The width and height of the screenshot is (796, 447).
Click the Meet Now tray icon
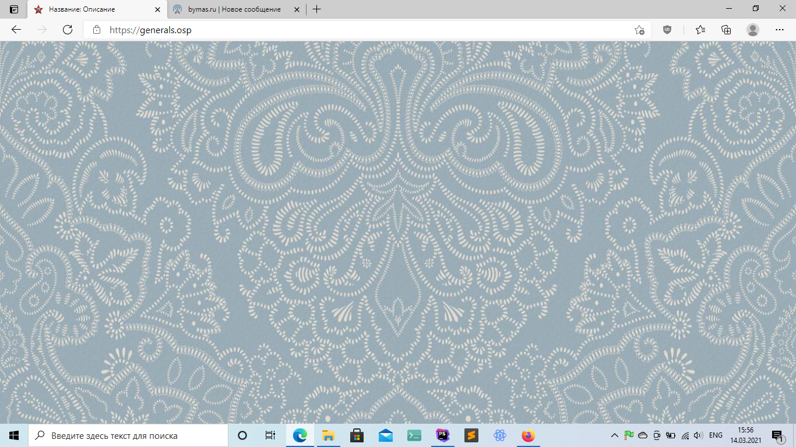657,435
